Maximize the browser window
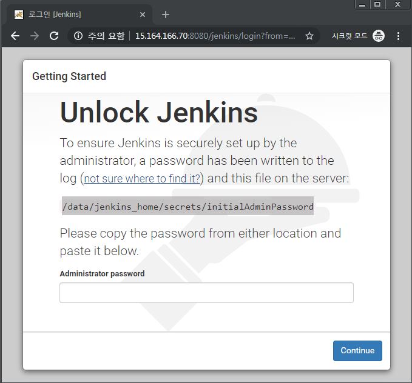Screen dimensions: 412x383 [377, 4]
